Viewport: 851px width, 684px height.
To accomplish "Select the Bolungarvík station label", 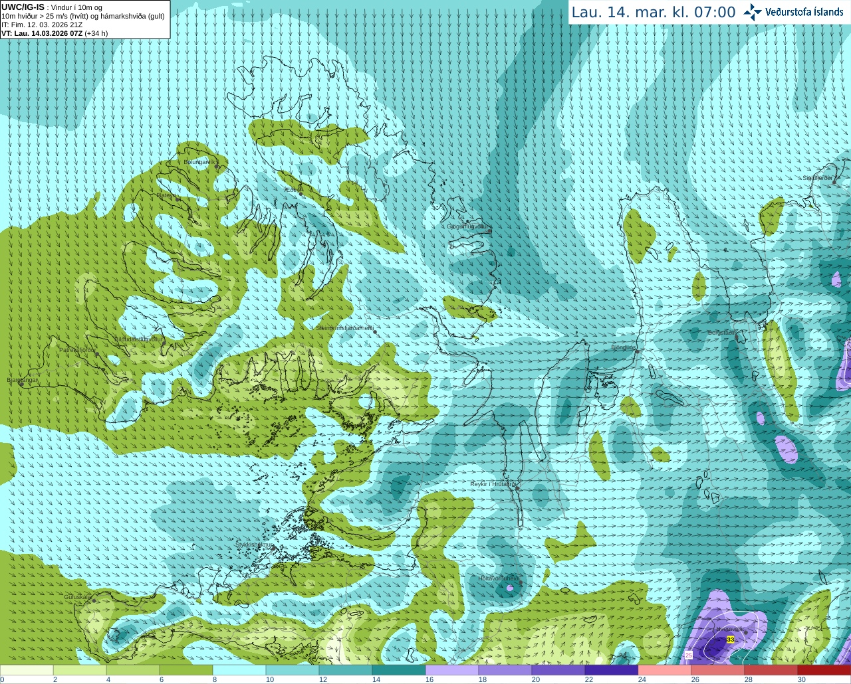I will [x=200, y=162].
